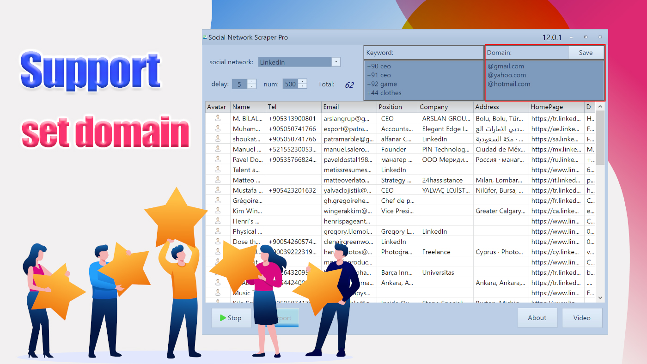Click the '@yahoo.com' domain entry
647x364 pixels.
(507, 75)
